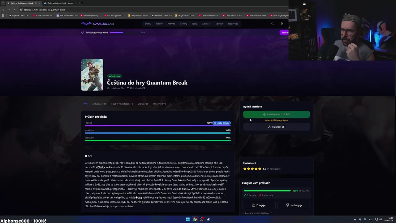Switch to the Hlášení chyb tab
This screenshot has height=223, width=396.
pyautogui.click(x=160, y=104)
